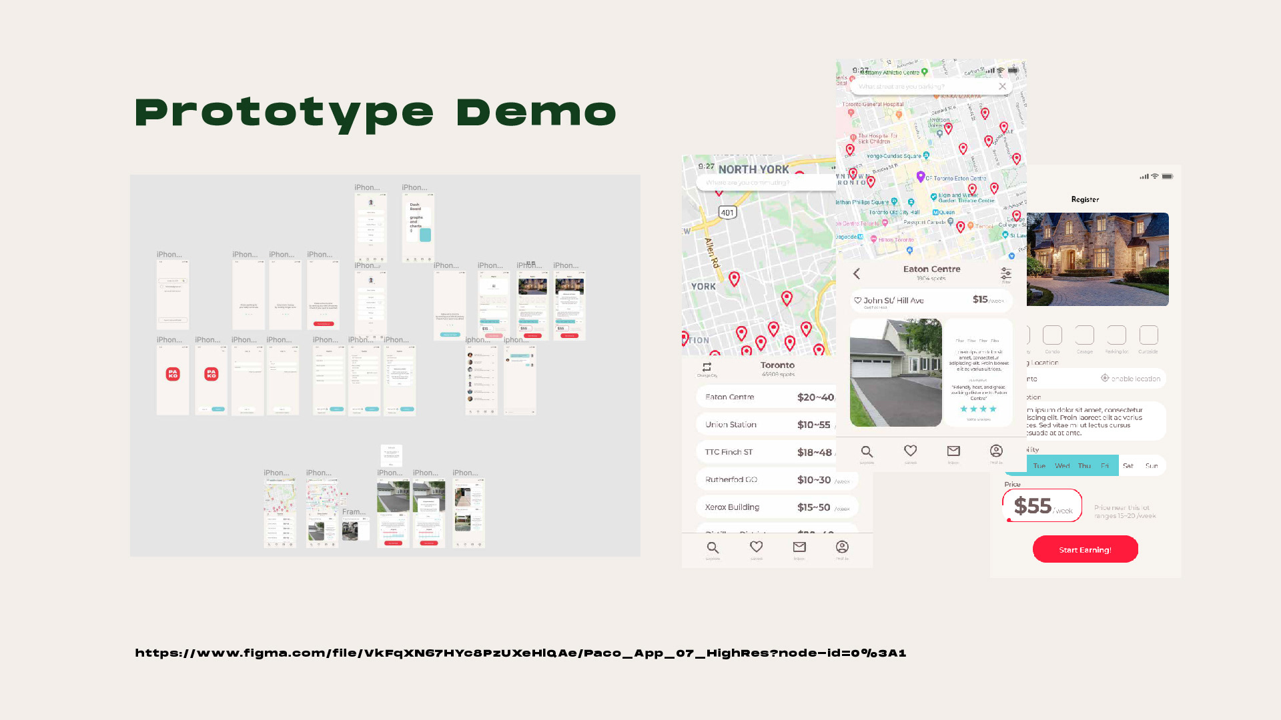Open Profile icon on Toronto list screen

[842, 547]
